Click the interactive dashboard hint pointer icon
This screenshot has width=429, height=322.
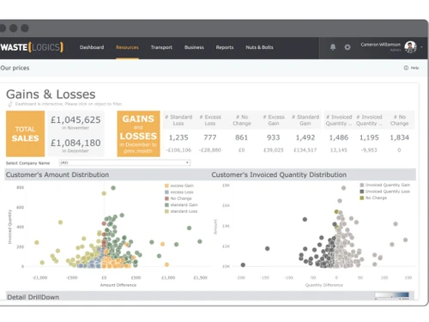point(10,104)
